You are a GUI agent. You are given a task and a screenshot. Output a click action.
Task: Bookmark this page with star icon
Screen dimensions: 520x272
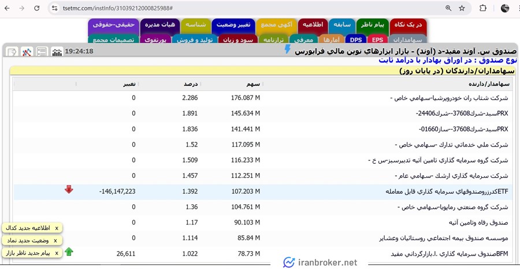(462, 8)
